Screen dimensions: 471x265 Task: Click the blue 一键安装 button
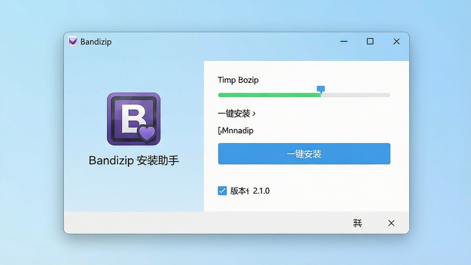(304, 154)
